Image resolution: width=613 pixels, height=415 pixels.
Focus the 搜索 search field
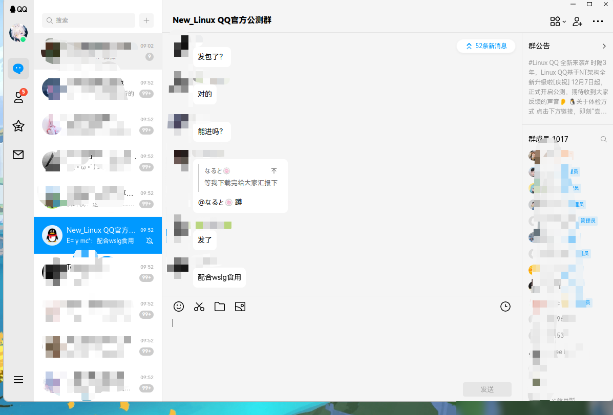pyautogui.click(x=89, y=20)
